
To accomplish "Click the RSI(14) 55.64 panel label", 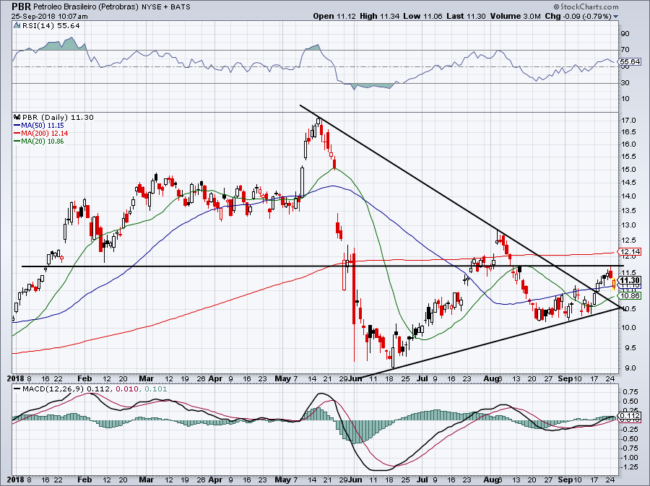I will pos(51,25).
